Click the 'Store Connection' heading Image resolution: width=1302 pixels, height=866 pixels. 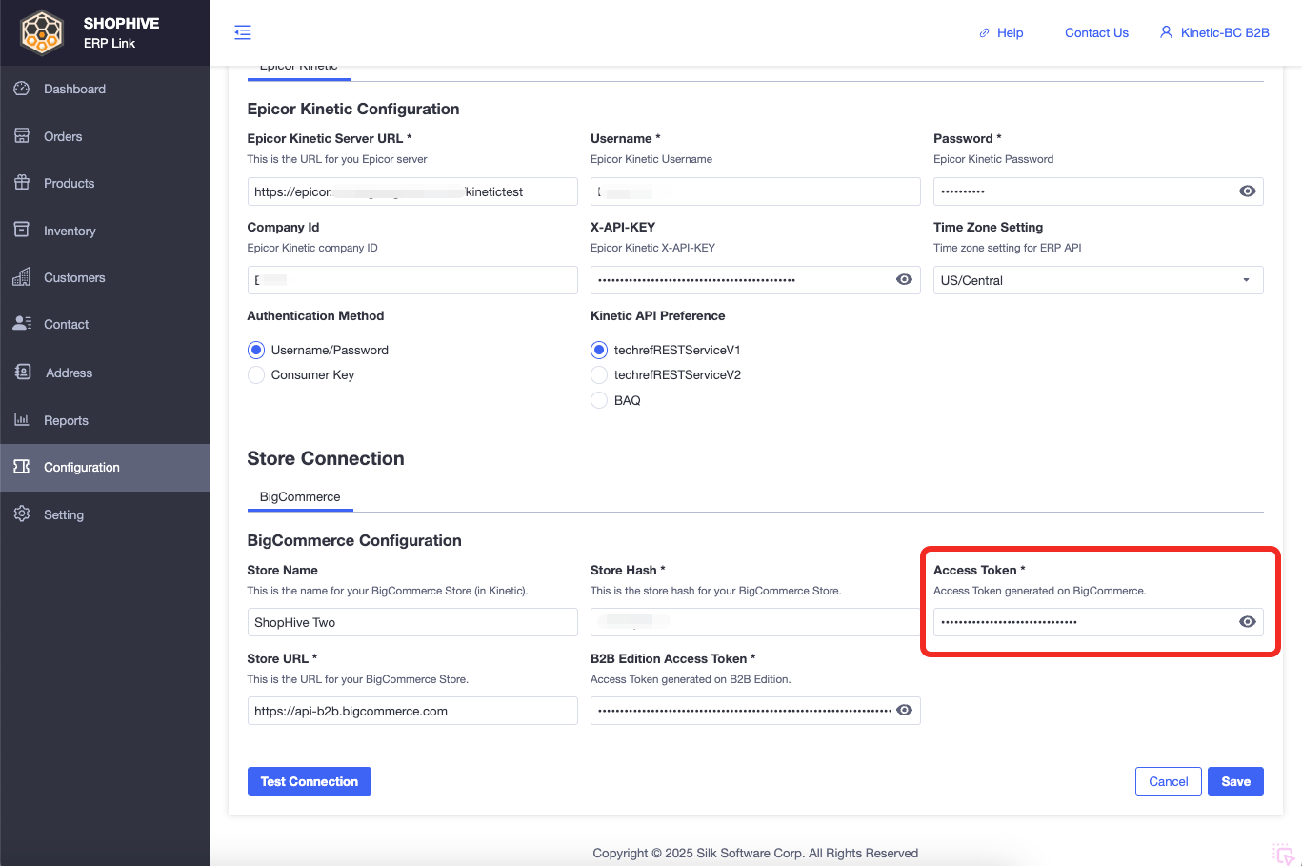[326, 458]
